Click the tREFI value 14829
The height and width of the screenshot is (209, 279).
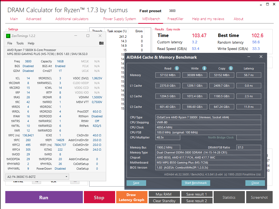tap(60, 140)
